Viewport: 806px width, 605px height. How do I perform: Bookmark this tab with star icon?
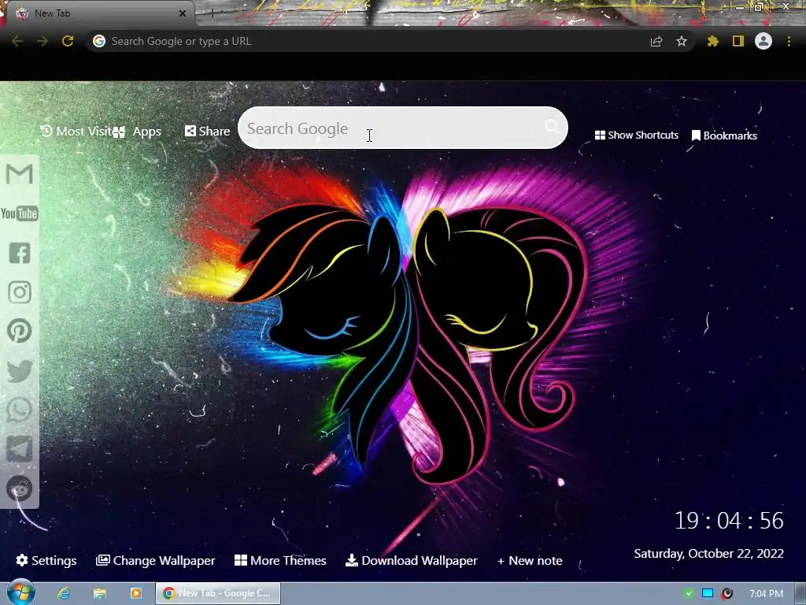click(682, 41)
